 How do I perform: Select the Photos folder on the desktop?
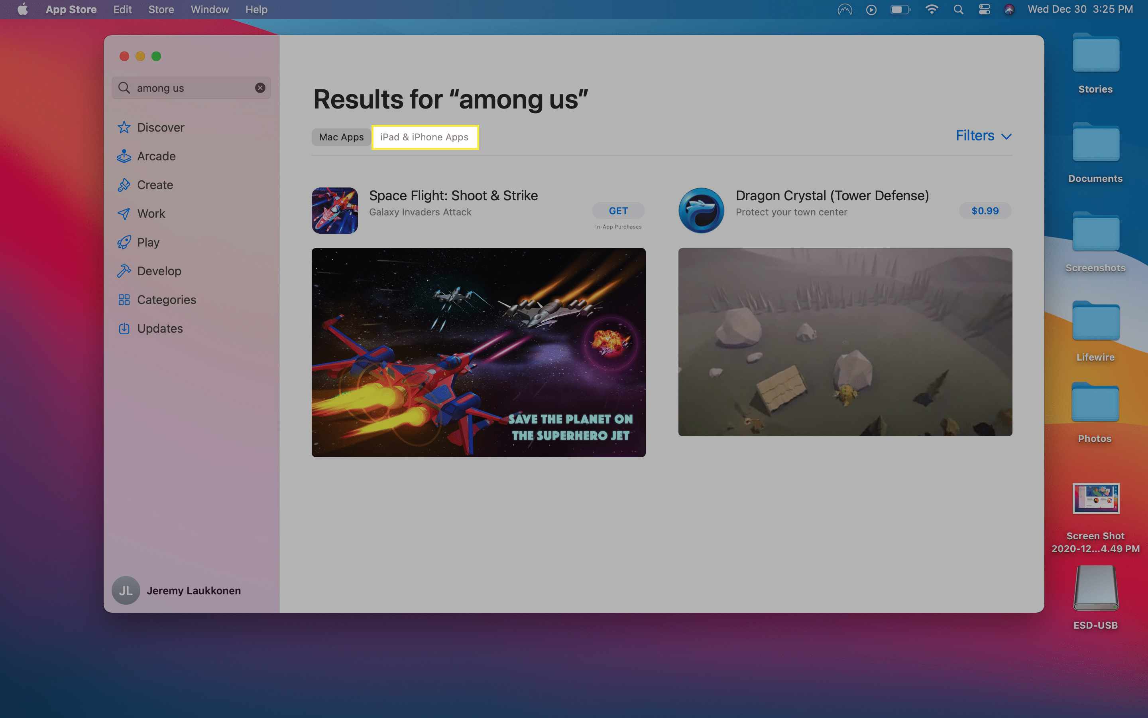[1095, 414]
